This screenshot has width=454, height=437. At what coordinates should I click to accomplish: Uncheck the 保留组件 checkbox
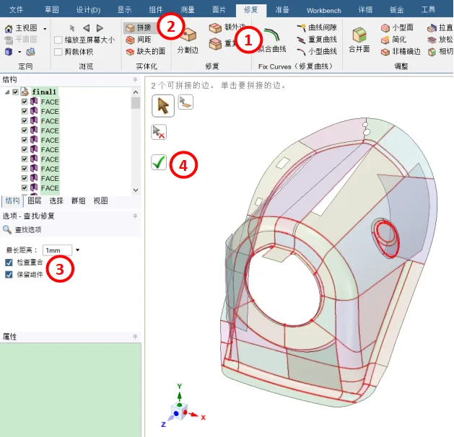9,275
